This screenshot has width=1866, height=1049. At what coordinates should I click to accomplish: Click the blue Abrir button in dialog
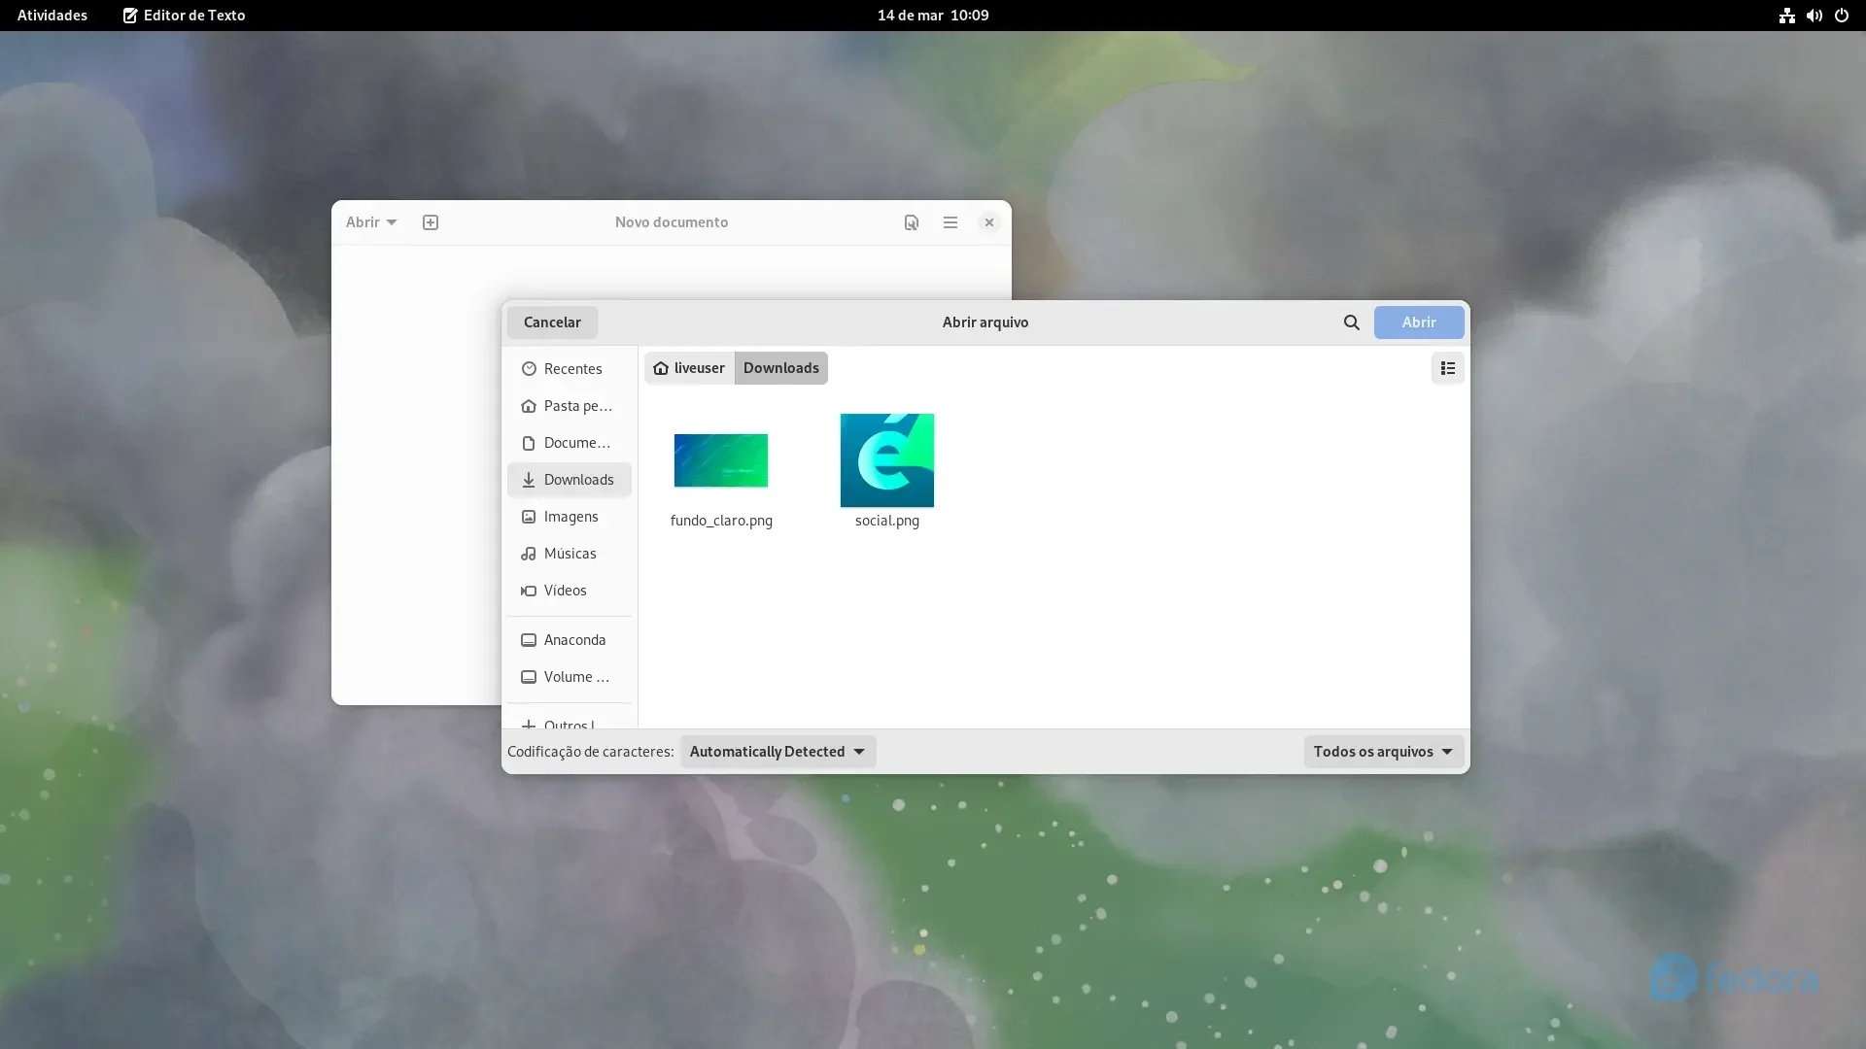click(1419, 322)
